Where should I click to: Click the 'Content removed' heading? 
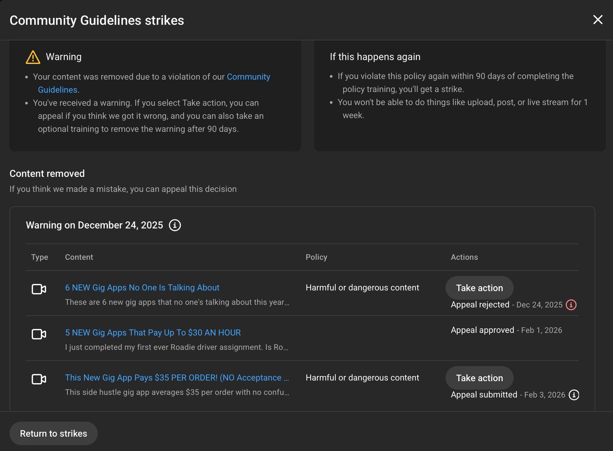coord(47,173)
